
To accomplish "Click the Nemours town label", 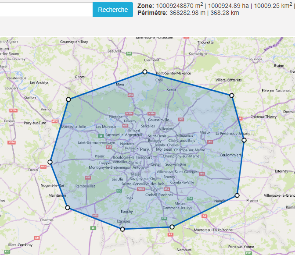I will (184, 250).
